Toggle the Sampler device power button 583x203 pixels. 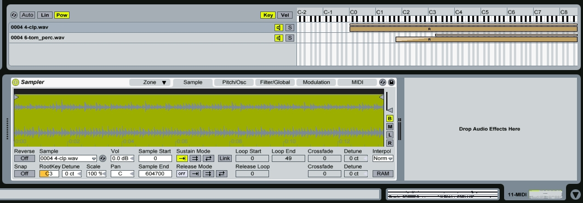15,83
